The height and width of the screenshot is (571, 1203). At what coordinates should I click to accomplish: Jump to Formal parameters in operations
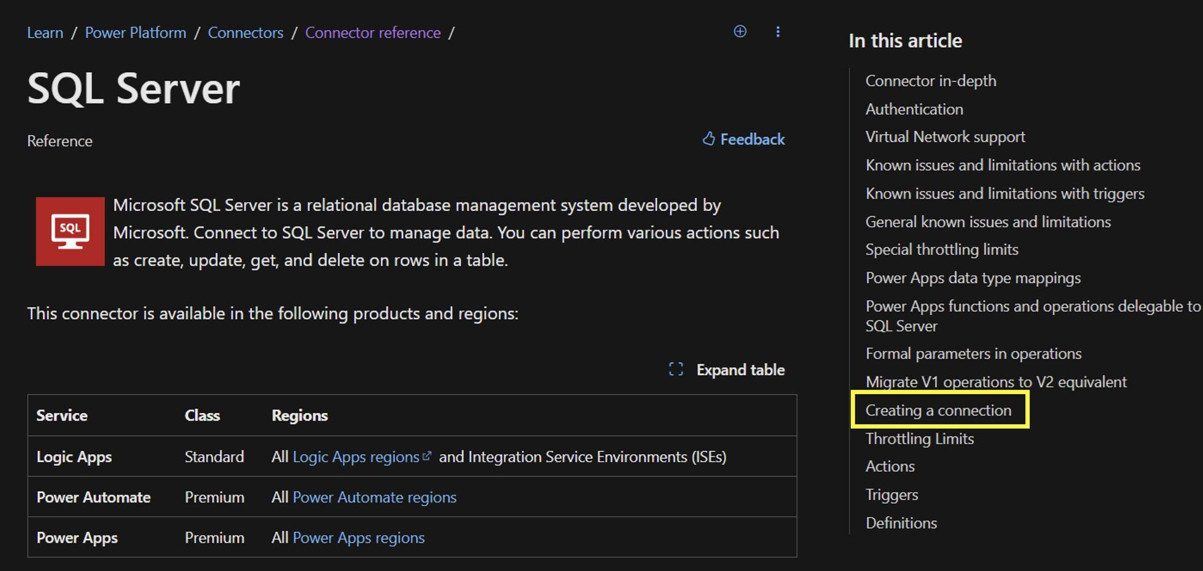[x=973, y=354]
